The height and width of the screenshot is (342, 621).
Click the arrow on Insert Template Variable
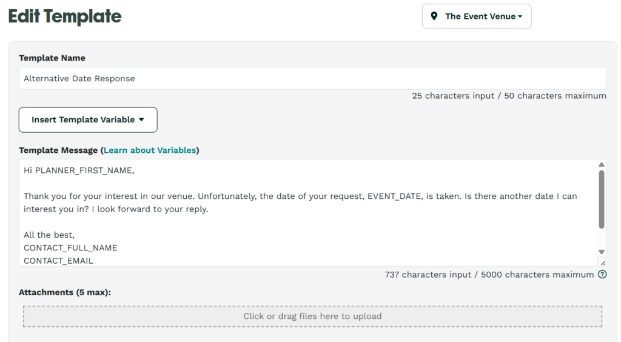pyautogui.click(x=141, y=119)
